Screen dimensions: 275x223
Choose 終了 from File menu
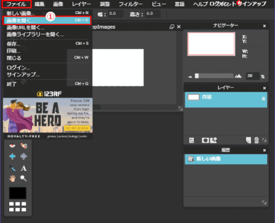47,84
